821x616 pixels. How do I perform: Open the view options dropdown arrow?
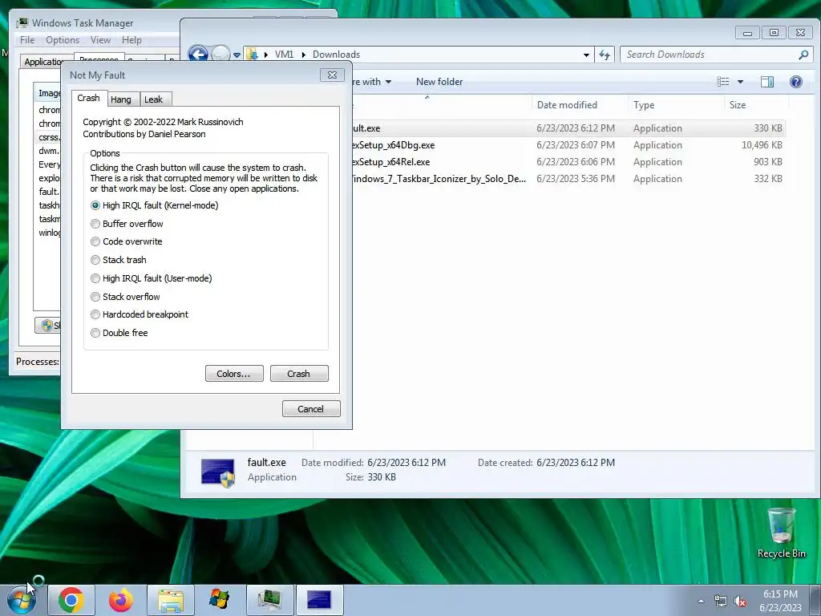pyautogui.click(x=740, y=82)
